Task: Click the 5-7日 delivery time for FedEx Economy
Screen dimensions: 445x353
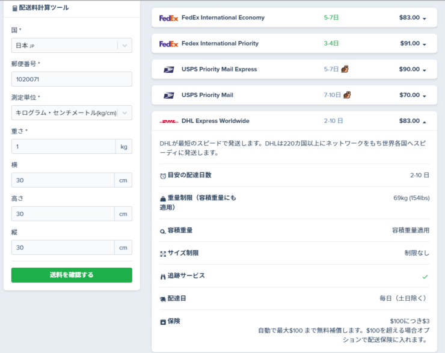Action: pos(331,17)
